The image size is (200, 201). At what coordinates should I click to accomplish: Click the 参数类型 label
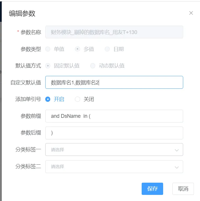click(x=31, y=49)
